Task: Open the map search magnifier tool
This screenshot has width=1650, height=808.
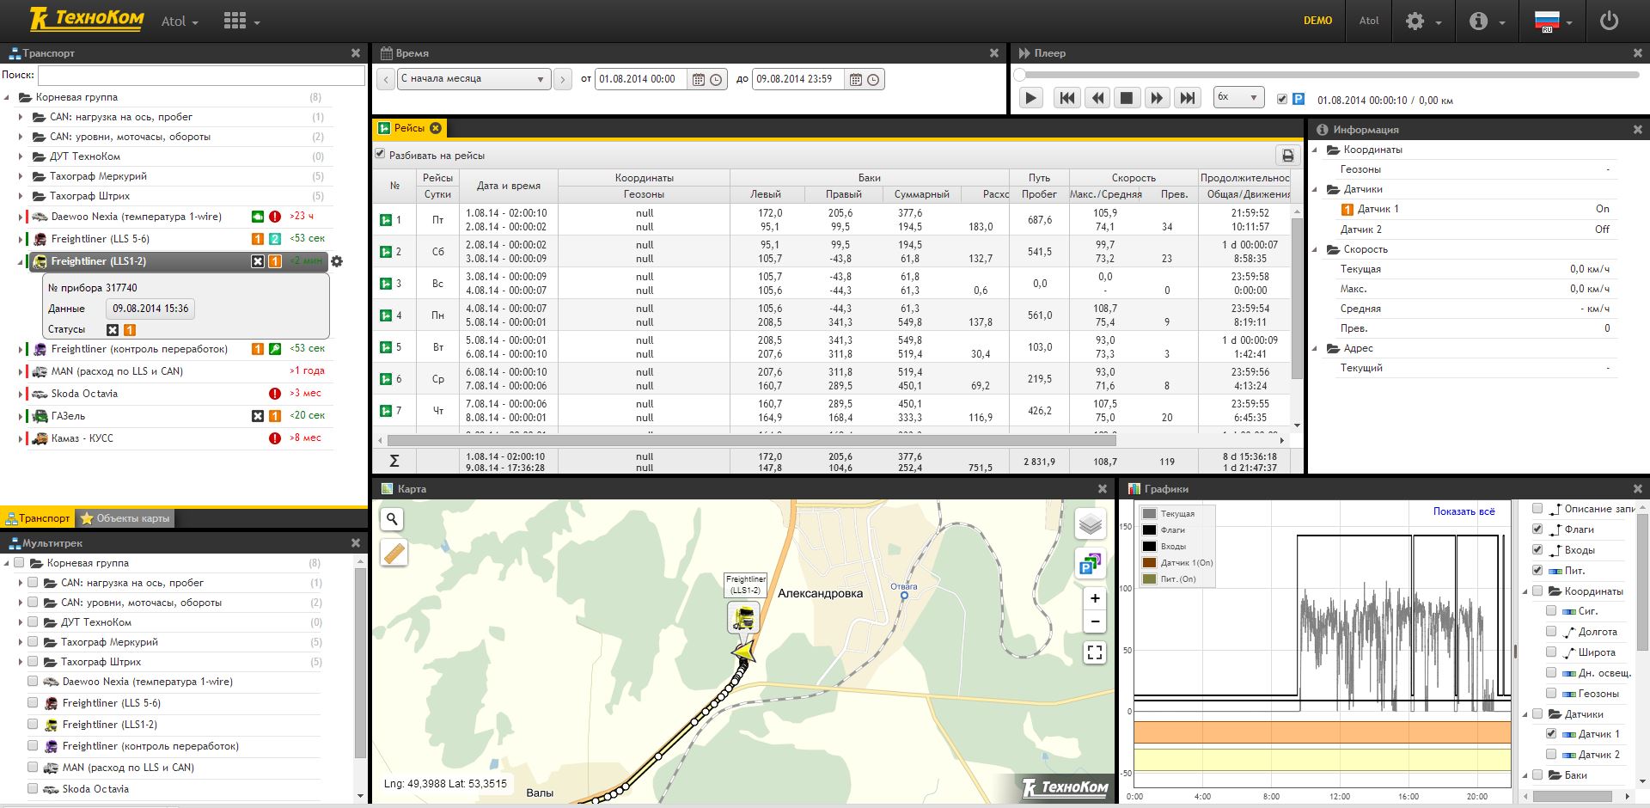Action: point(393,519)
